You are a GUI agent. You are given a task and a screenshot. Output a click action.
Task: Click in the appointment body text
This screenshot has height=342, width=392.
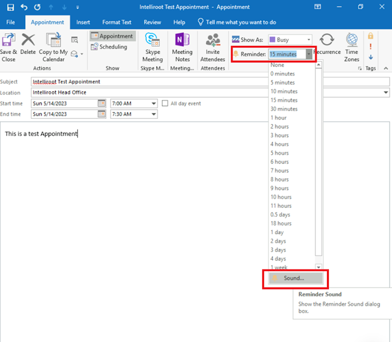click(41, 134)
